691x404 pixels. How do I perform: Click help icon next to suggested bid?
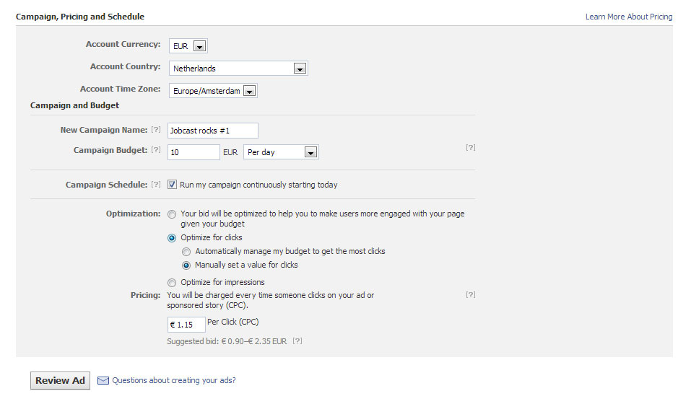coord(297,341)
